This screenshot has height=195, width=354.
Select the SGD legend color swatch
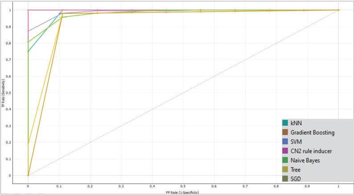pos(284,179)
